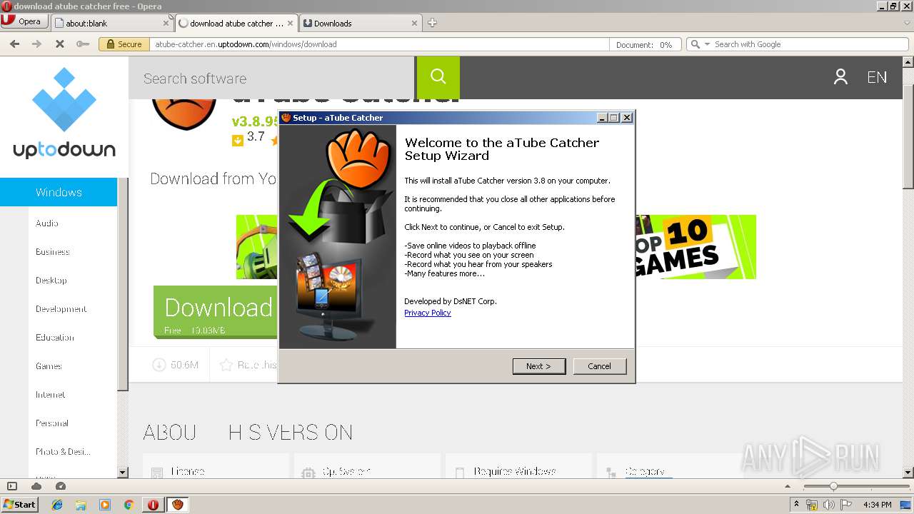
Task: Open the Audio category
Action: [x=47, y=223]
